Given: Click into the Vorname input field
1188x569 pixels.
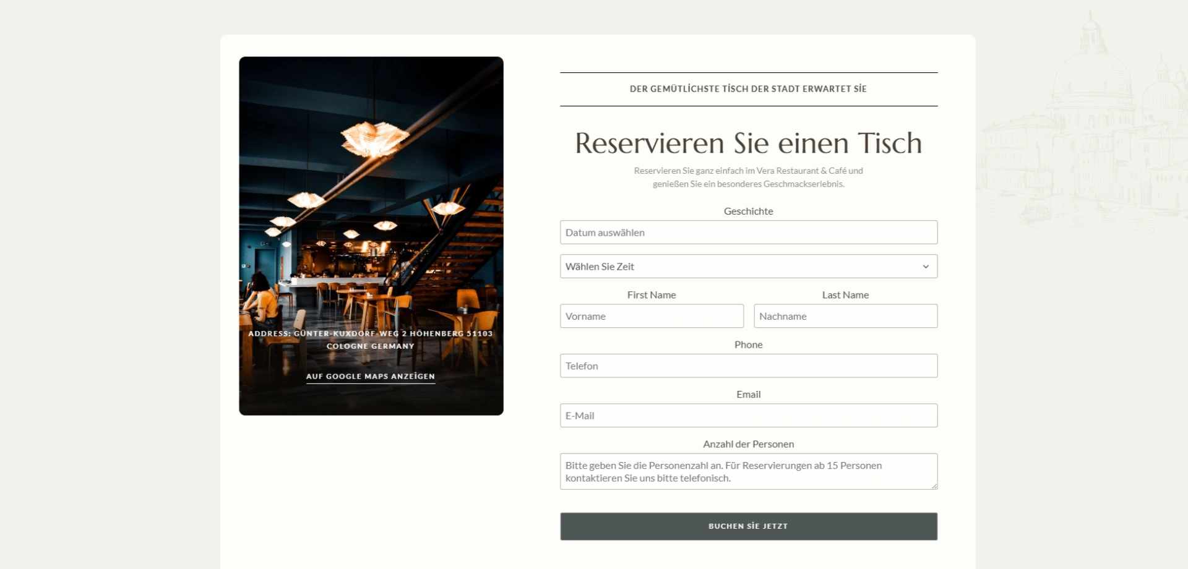Looking at the screenshot, I should (x=651, y=316).
